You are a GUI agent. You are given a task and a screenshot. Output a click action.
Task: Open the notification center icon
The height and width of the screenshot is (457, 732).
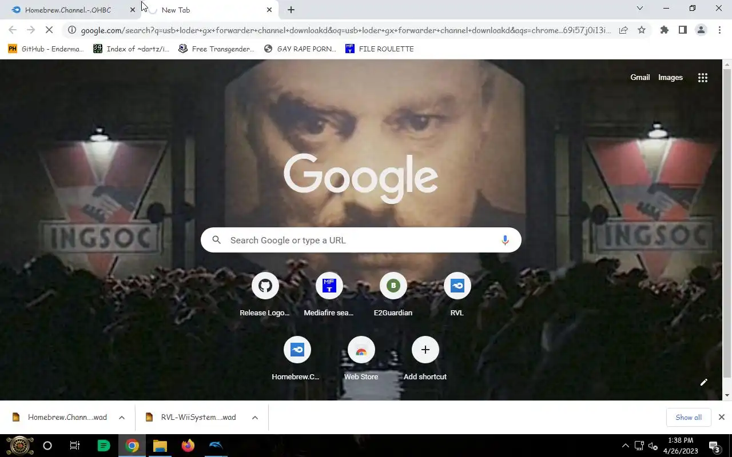click(x=714, y=446)
